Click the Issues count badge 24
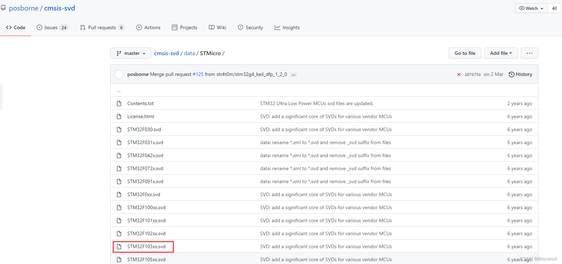Screen dimensions: 562x264 (x=64, y=27)
